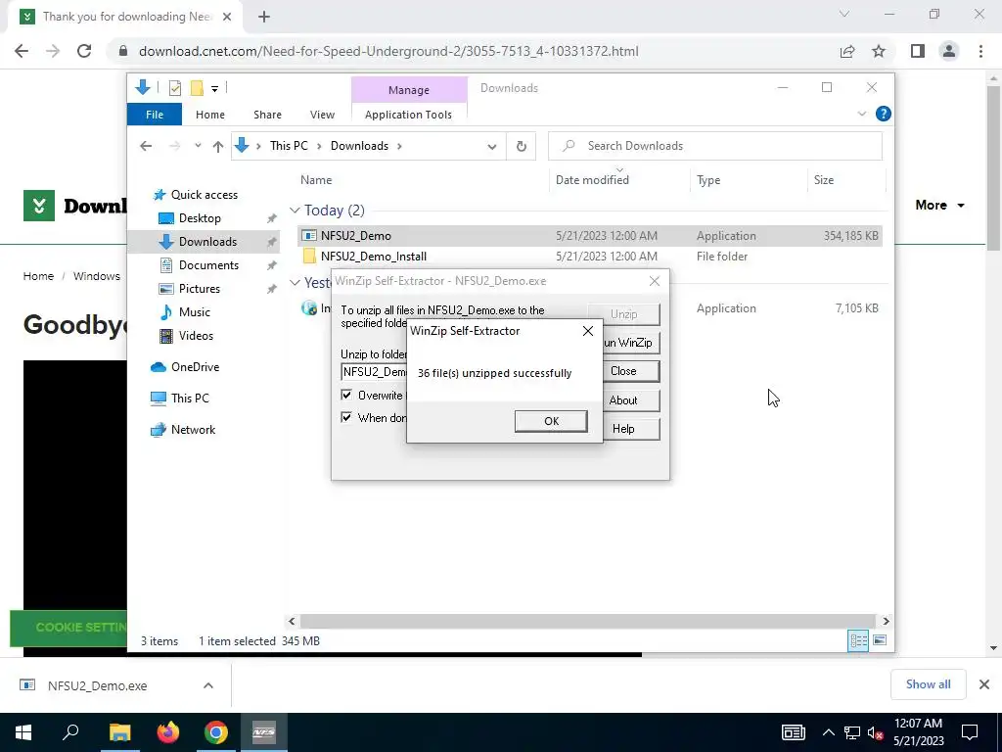
Task: Open the Share ribbon tab
Action: pos(267,115)
